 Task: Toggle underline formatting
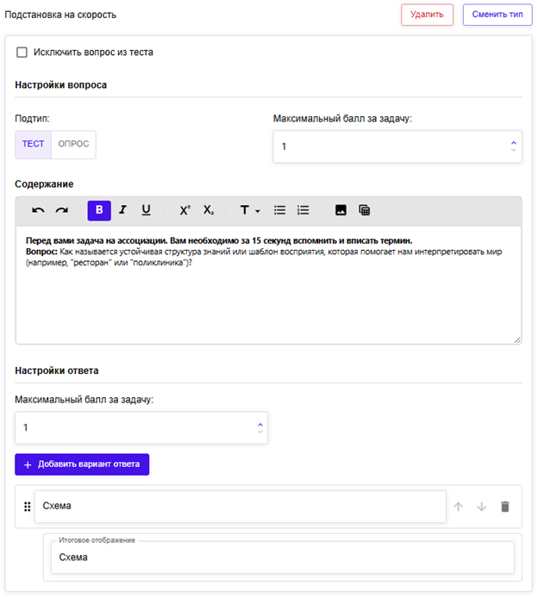[x=146, y=210]
